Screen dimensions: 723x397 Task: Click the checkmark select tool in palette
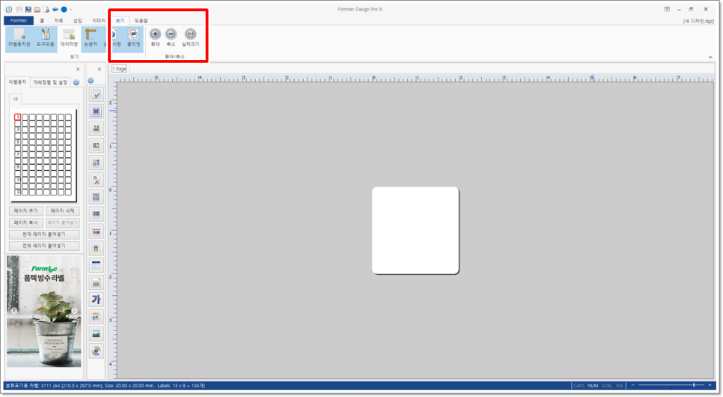(x=96, y=94)
